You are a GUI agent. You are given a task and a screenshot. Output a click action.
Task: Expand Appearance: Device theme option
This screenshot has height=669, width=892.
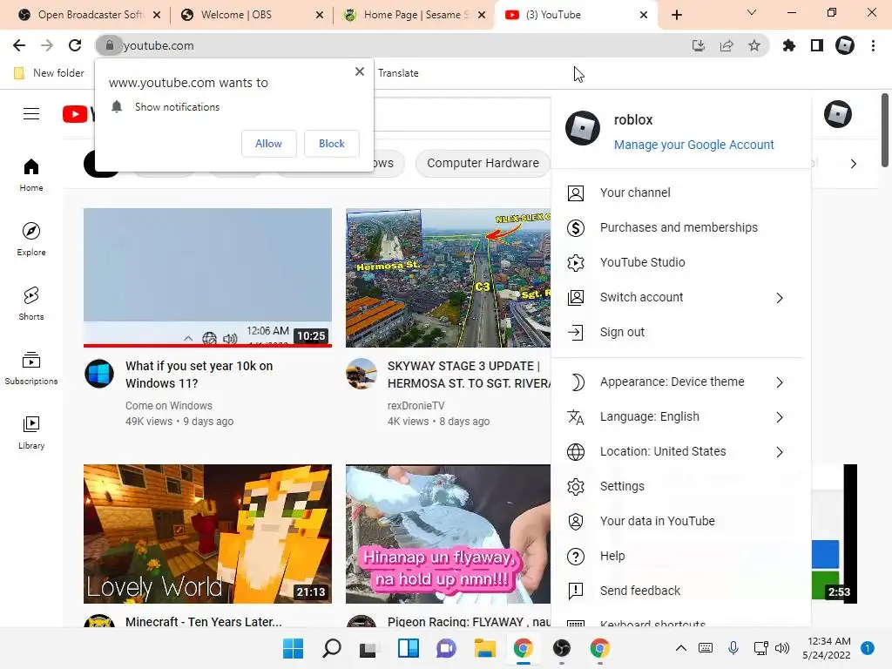(680, 382)
